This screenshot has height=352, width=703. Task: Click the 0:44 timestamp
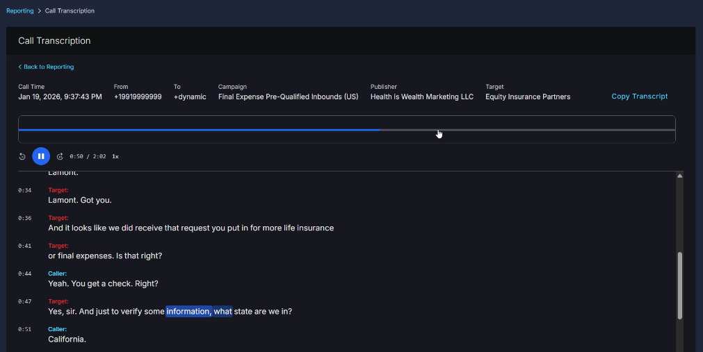(24, 274)
